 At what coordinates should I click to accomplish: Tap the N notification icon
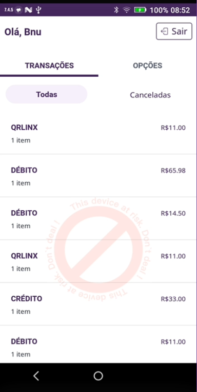click(x=28, y=10)
